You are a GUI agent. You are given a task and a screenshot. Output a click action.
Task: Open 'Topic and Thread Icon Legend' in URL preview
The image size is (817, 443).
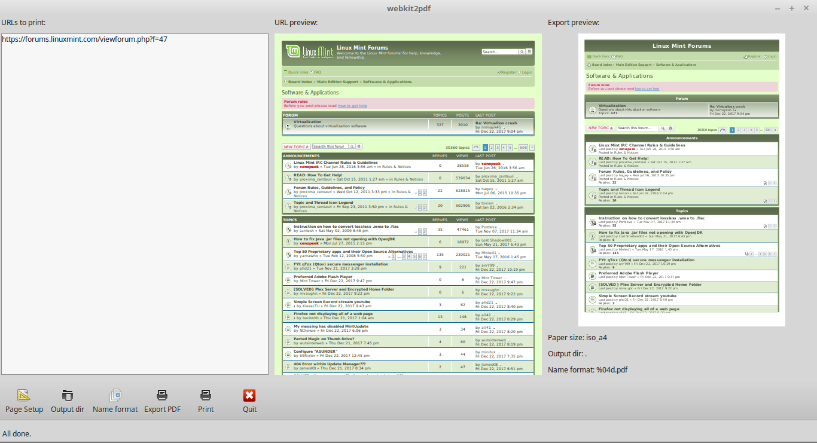[323, 203]
